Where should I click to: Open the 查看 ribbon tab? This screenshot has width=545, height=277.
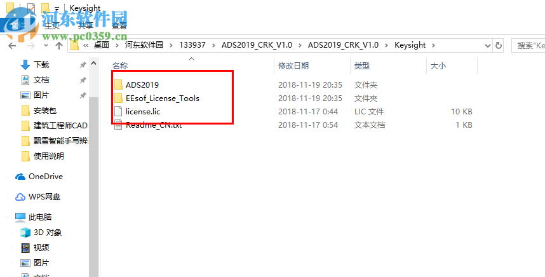click(x=119, y=25)
